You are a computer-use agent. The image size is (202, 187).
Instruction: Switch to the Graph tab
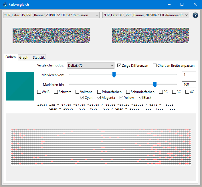coord(24,58)
